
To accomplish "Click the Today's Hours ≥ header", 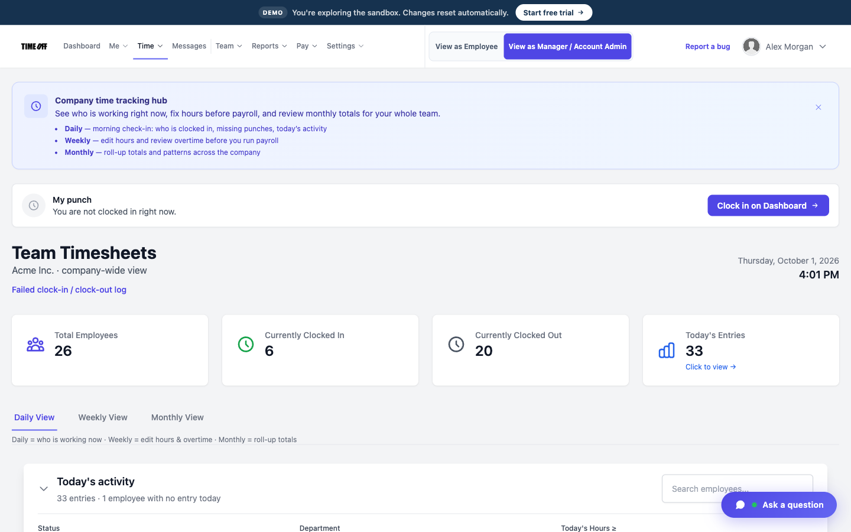I will tap(589, 528).
